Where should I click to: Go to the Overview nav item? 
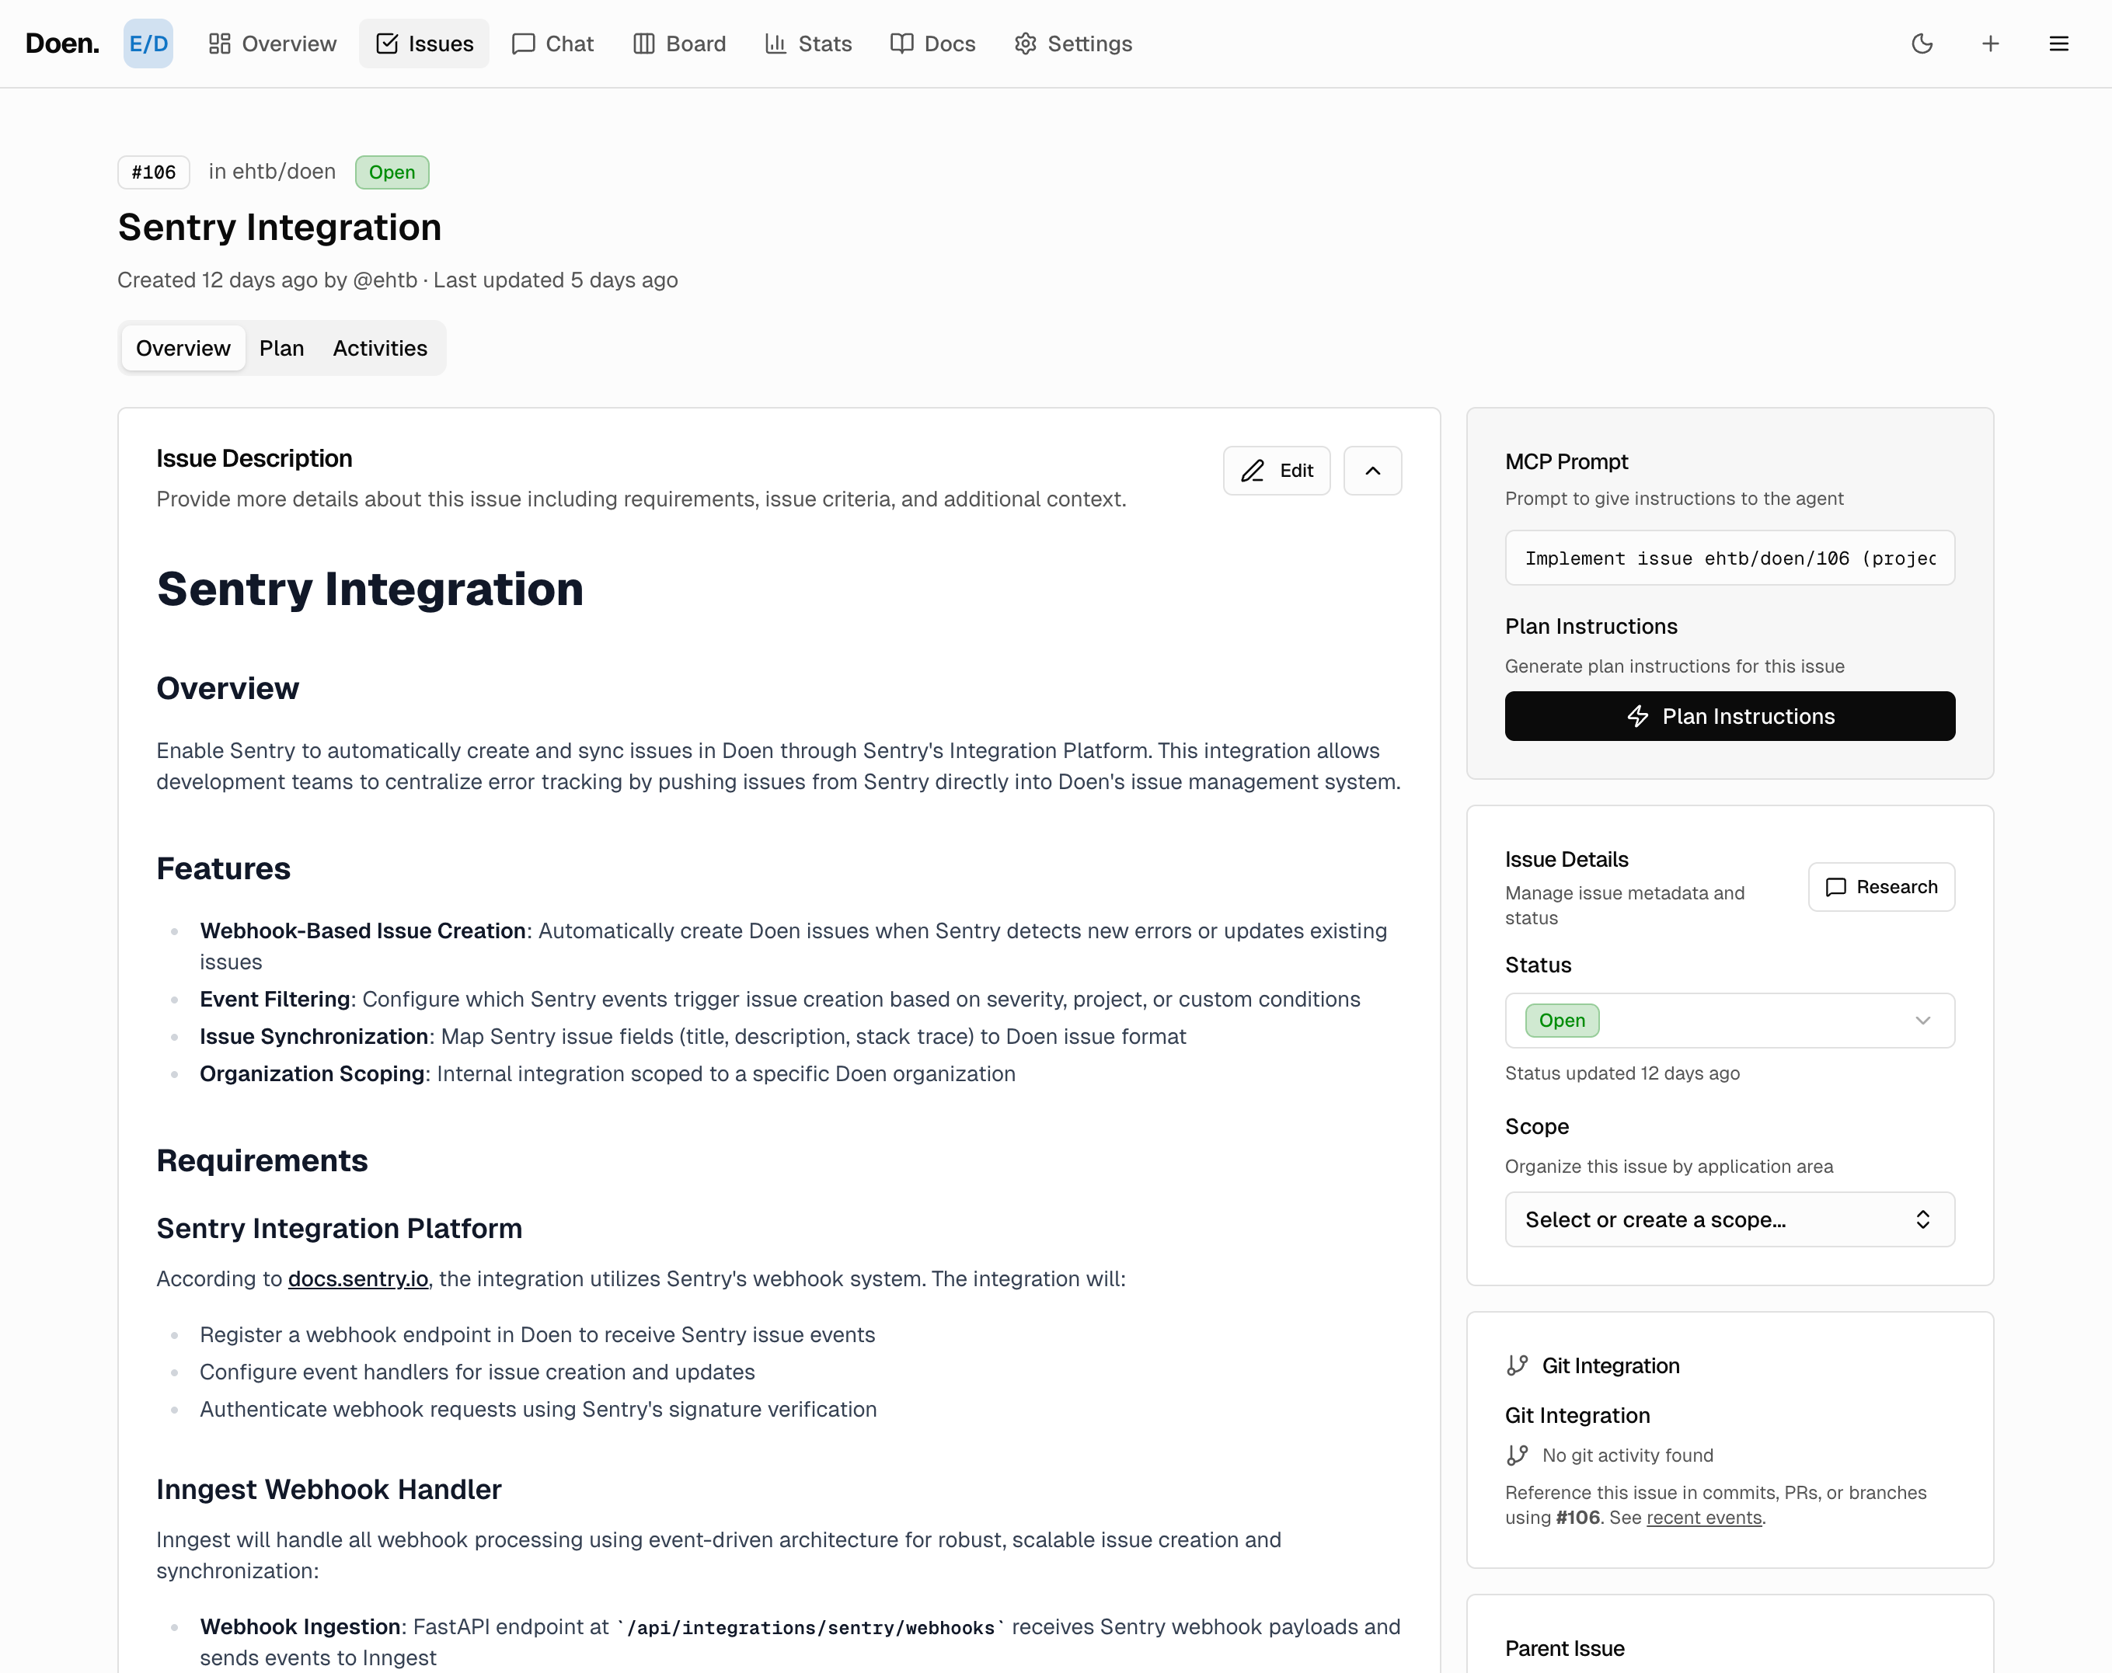coord(272,44)
